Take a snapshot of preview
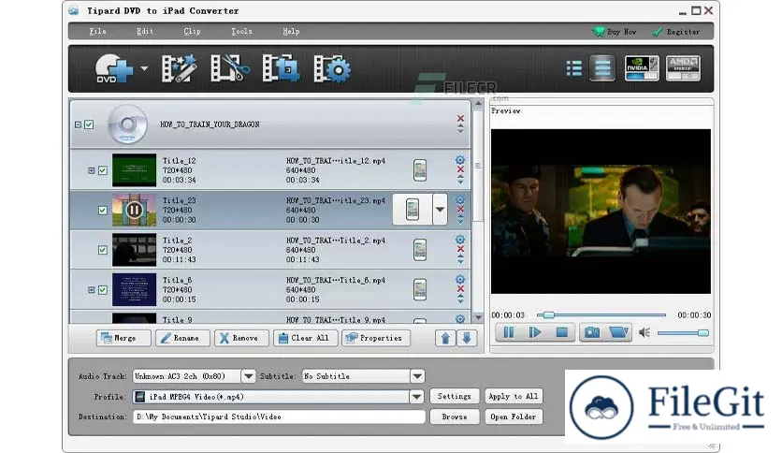 [x=592, y=332]
